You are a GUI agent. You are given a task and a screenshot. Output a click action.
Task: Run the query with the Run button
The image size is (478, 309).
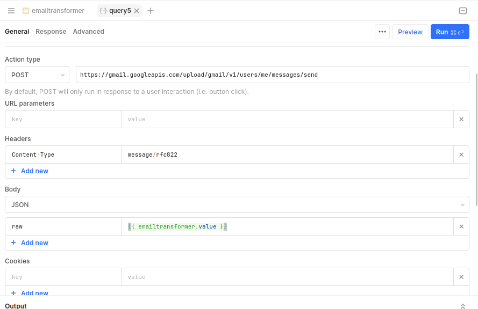450,32
